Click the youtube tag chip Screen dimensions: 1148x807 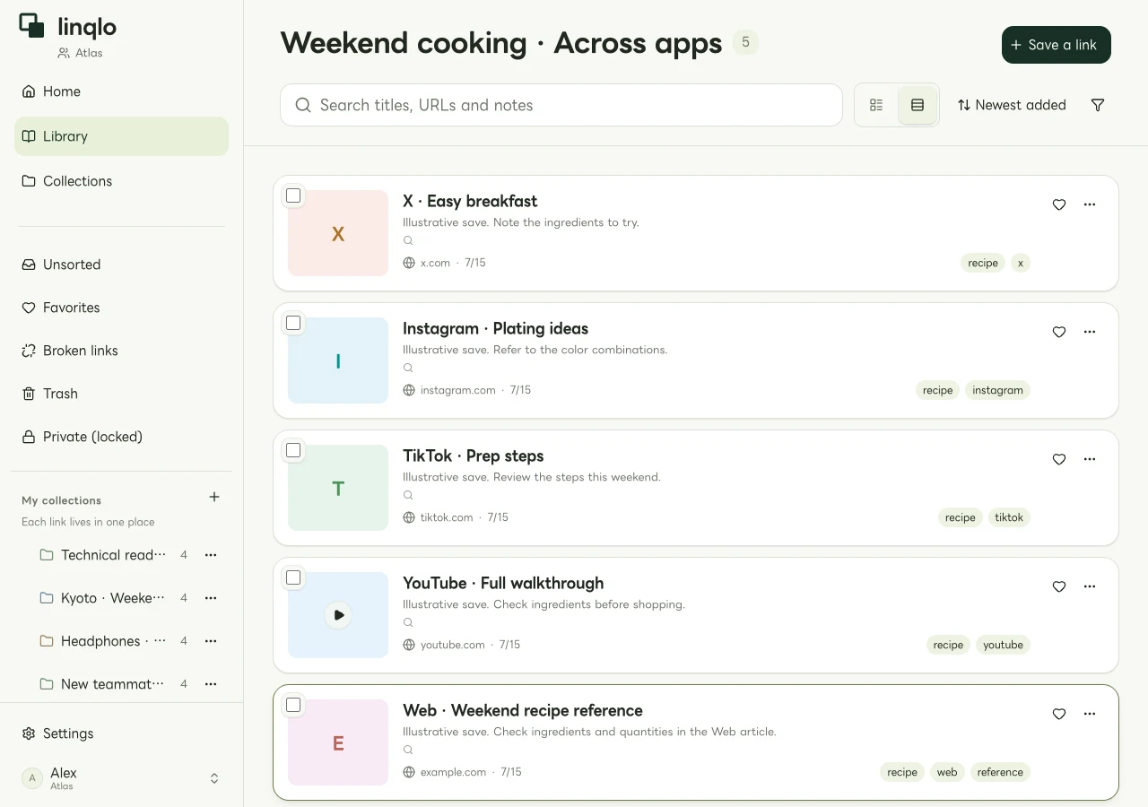click(1003, 645)
